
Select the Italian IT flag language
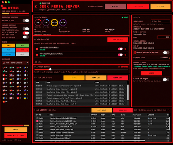click(12, 83)
